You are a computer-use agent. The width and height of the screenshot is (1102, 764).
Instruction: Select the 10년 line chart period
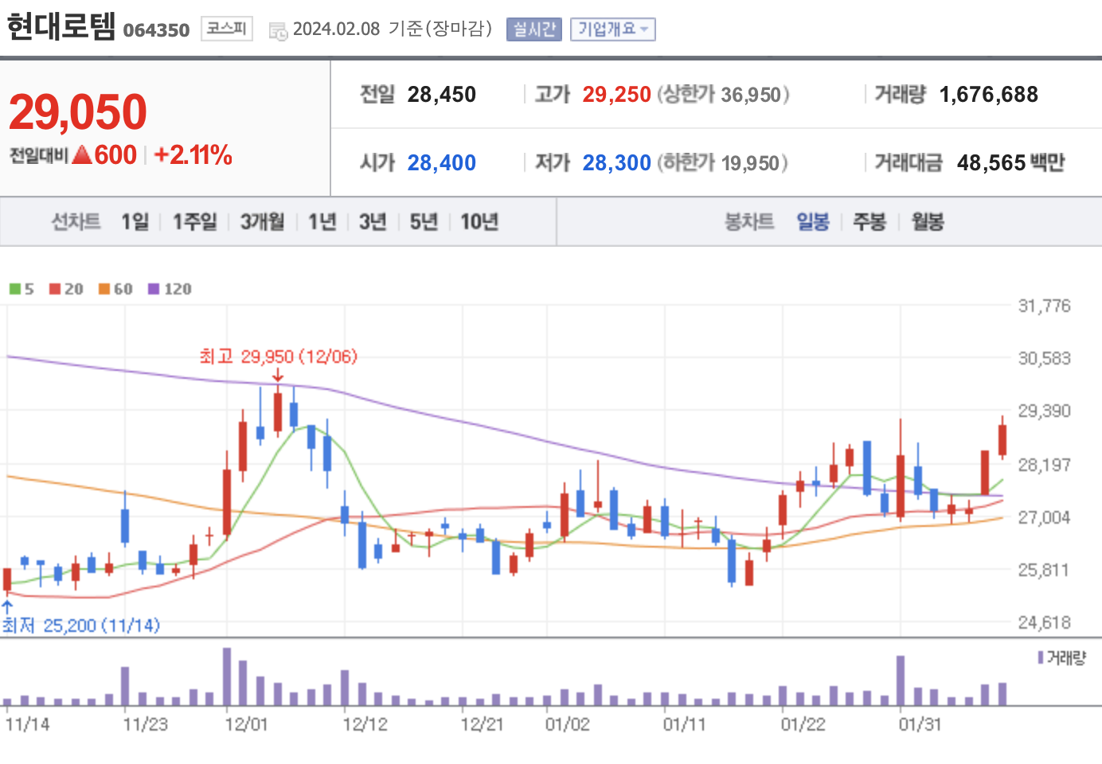click(x=479, y=221)
